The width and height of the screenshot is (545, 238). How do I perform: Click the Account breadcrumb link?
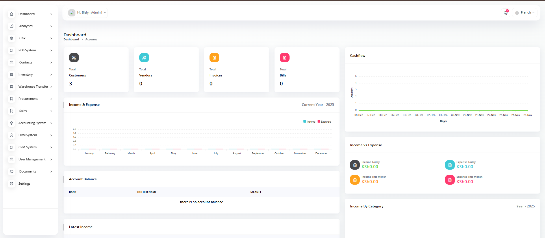pos(91,40)
